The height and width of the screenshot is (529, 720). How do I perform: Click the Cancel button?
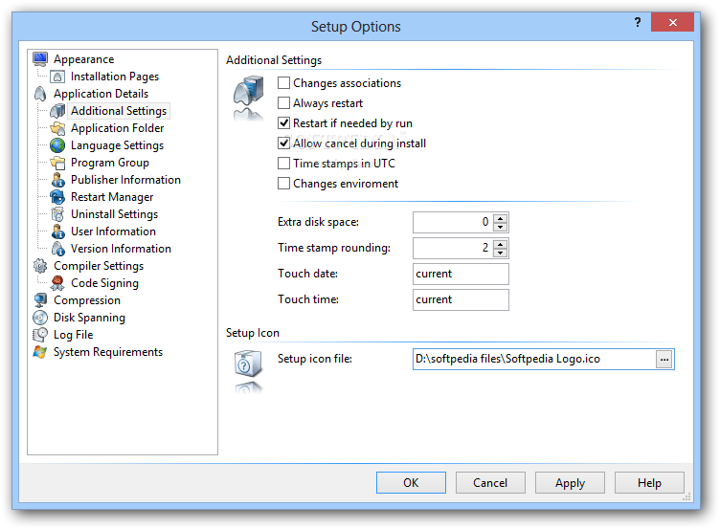(490, 483)
